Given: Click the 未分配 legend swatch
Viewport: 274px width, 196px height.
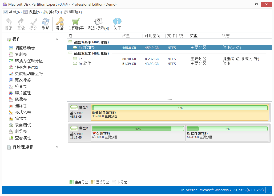Looking at the screenshot, I should [114, 182].
